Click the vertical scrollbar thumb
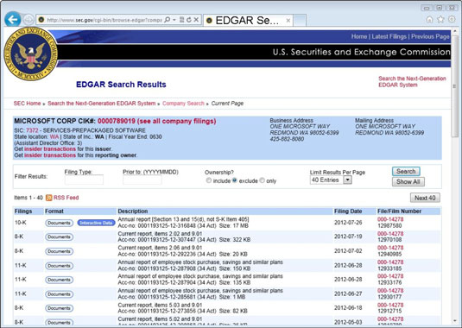 (454, 85)
